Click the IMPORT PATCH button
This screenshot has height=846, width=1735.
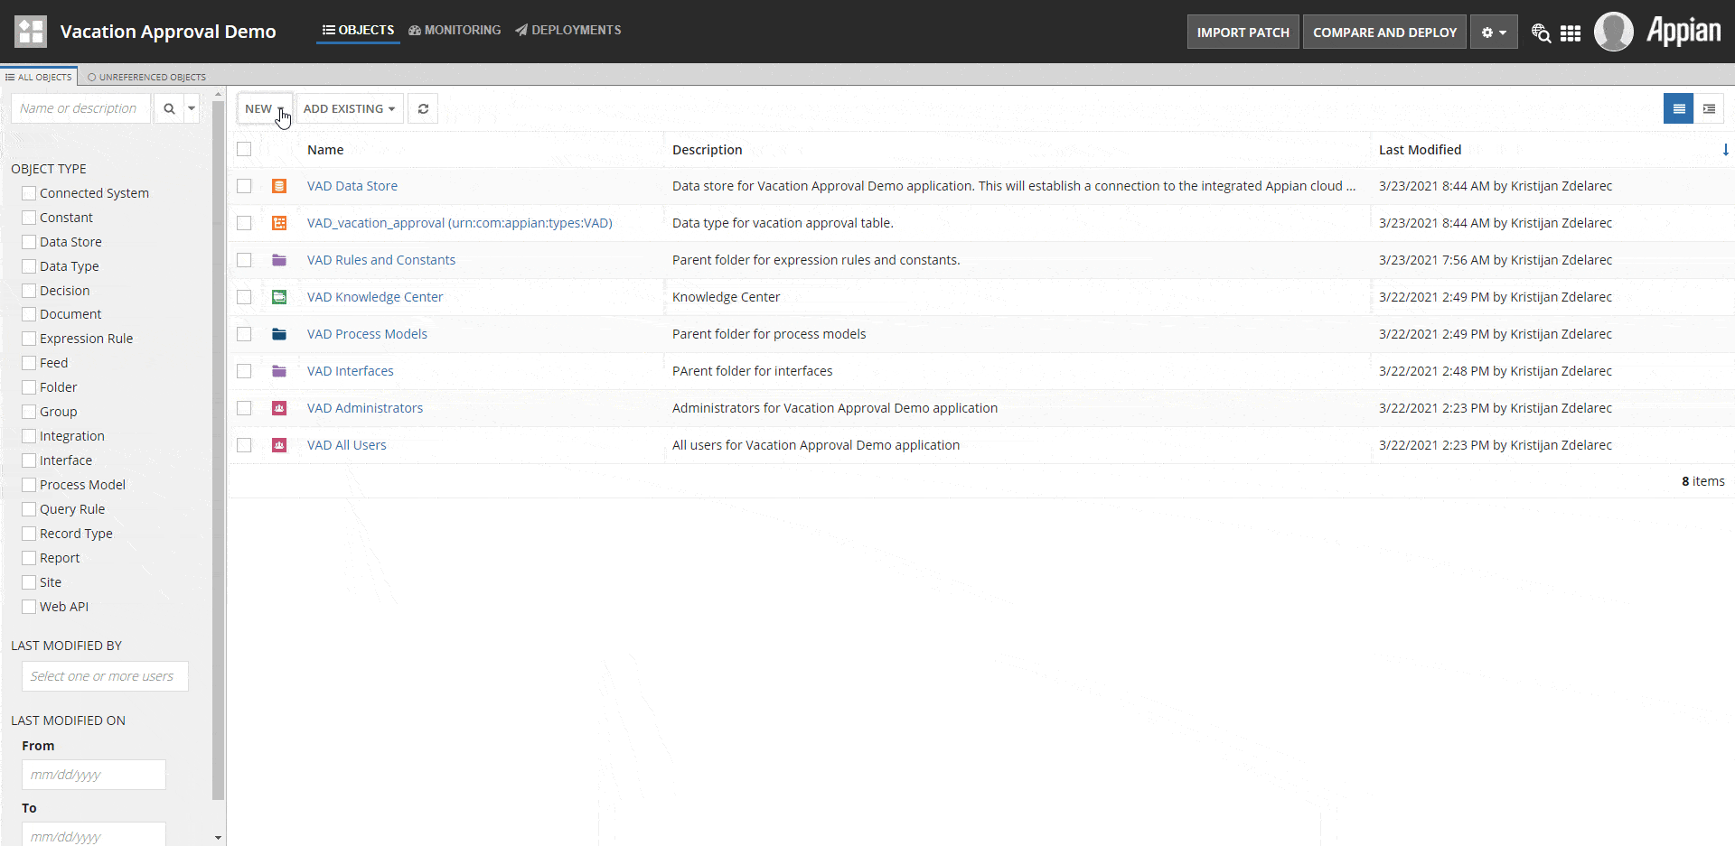click(1243, 31)
